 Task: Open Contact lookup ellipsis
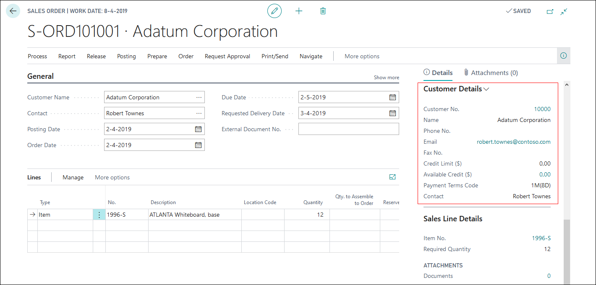click(199, 113)
